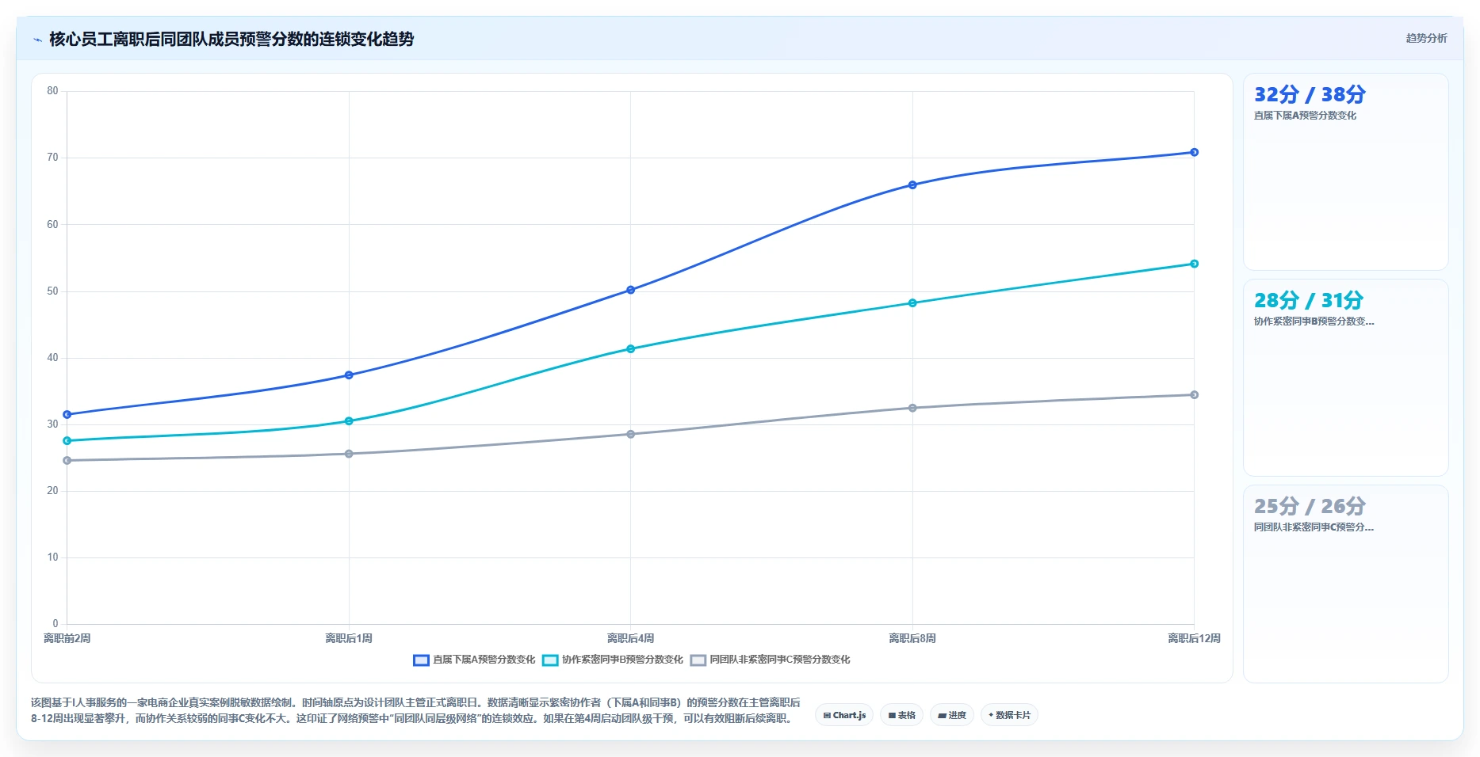Click the dark blue line's point at 离职前2周
Viewport: 1480px width, 757px height.
67,414
